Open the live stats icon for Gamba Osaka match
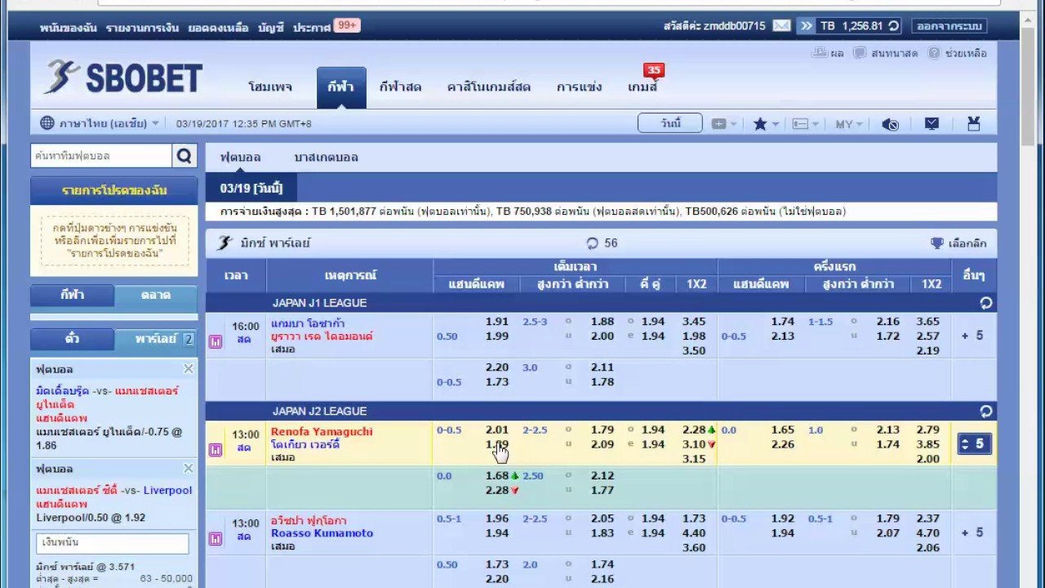Image resolution: width=1045 pixels, height=588 pixels. point(216,342)
